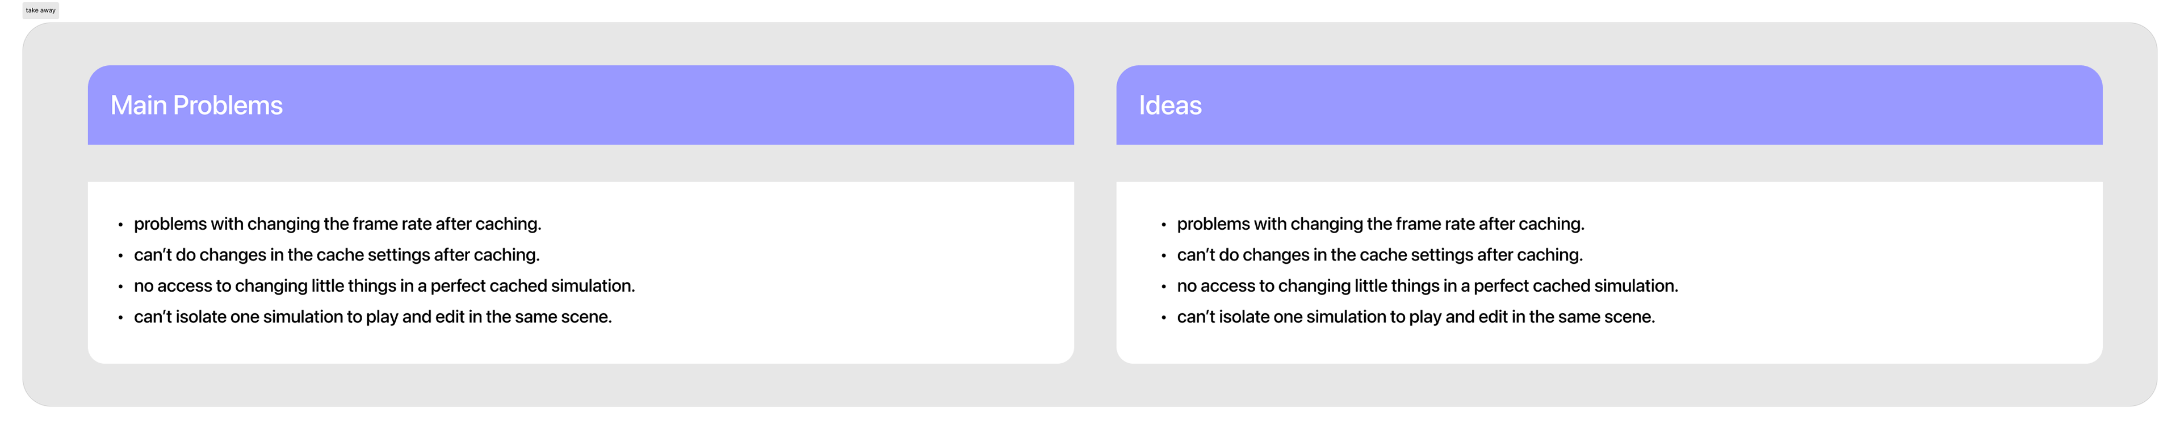Select the perfect cached simulation line under Ideas
The height and width of the screenshot is (429, 2180).
coord(1428,286)
